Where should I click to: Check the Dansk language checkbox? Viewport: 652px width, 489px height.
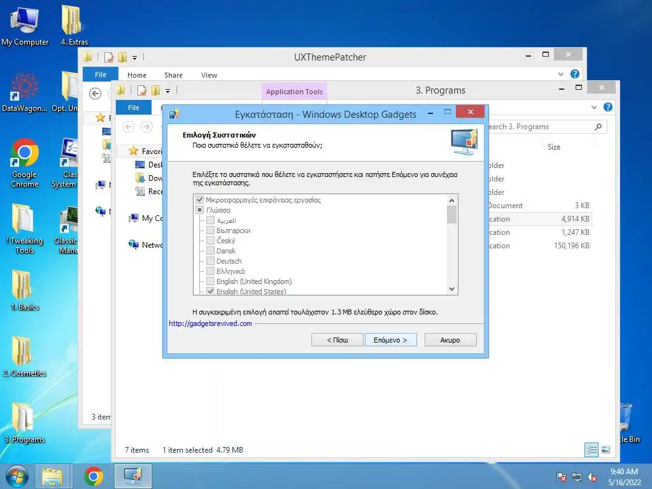pos(210,251)
